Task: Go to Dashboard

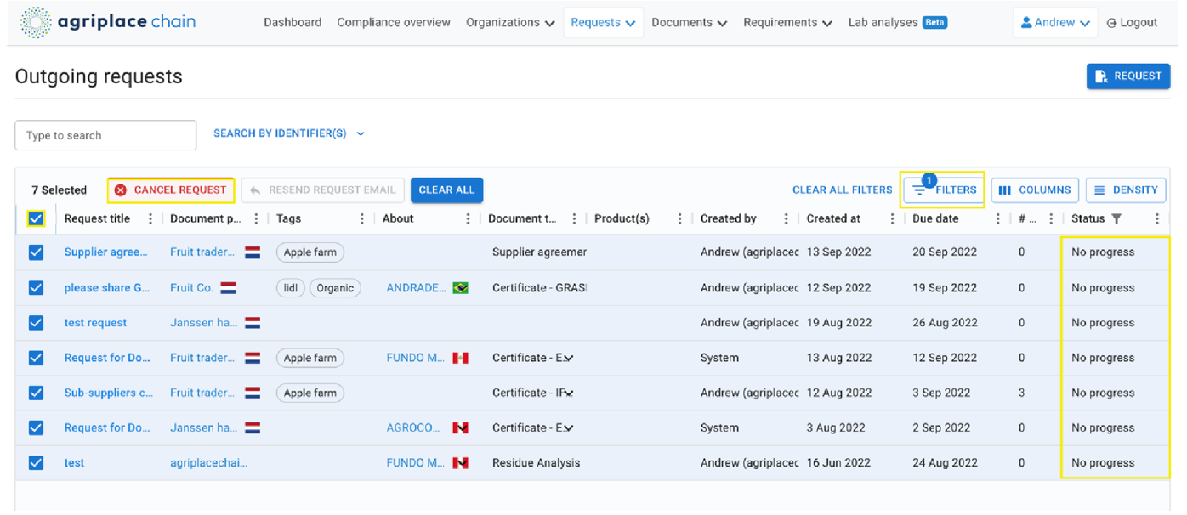Action: coord(292,23)
